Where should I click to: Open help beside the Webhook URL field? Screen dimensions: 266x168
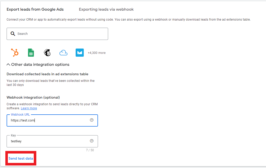tap(92, 120)
